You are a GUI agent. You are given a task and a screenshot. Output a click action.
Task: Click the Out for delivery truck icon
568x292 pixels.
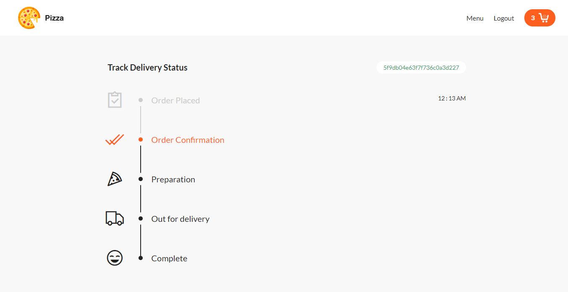click(x=115, y=218)
